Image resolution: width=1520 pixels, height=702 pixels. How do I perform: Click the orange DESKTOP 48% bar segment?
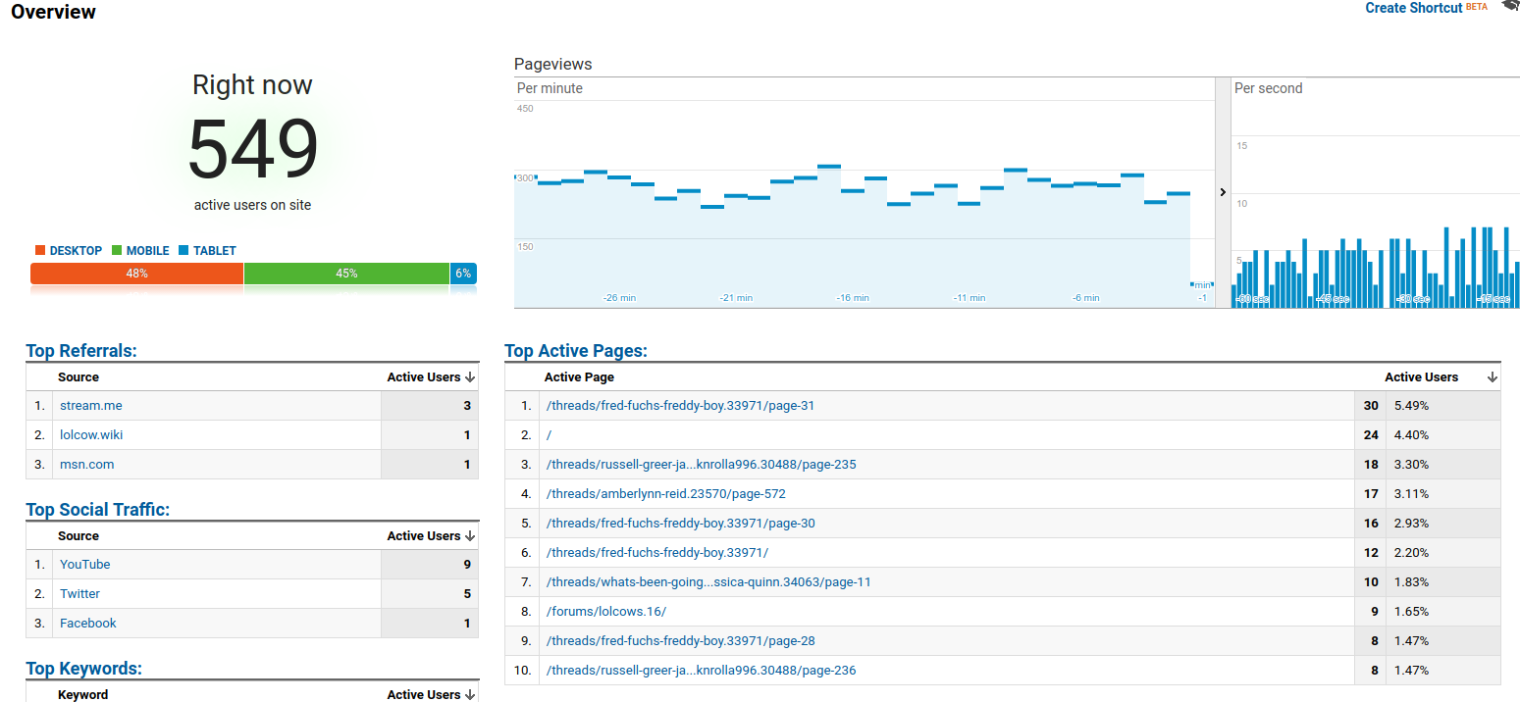(136, 274)
